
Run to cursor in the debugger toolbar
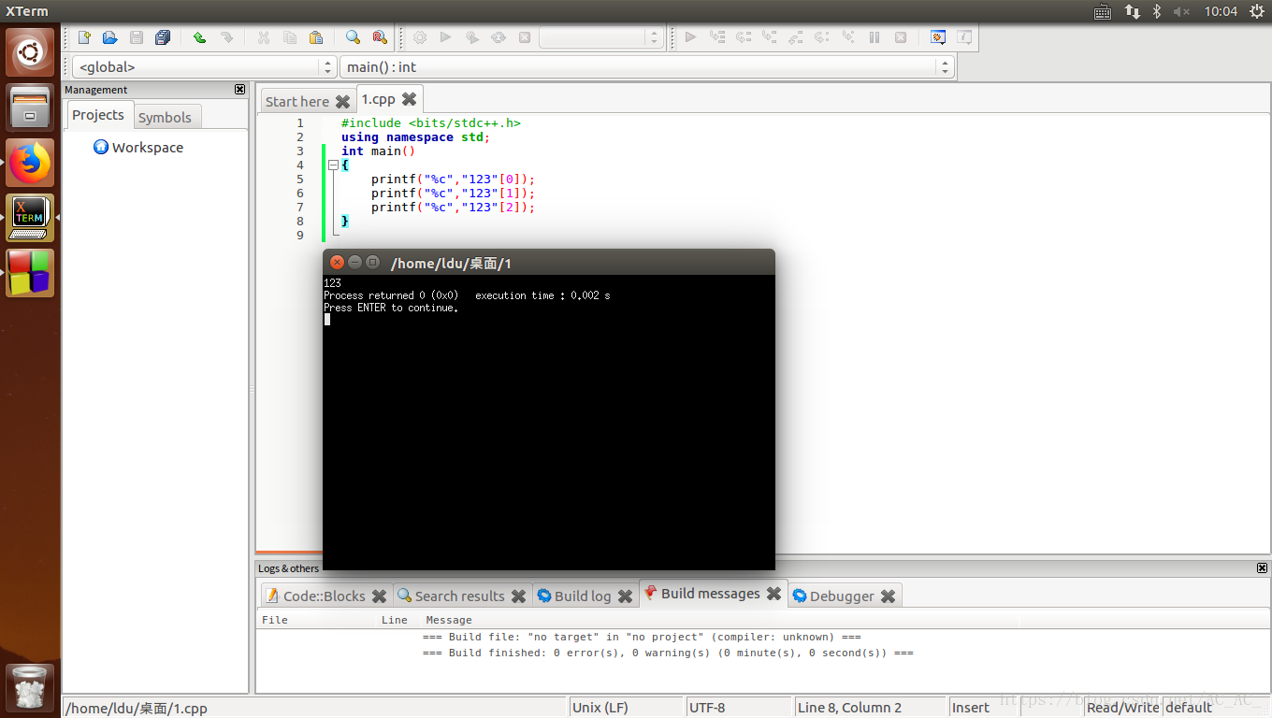[717, 37]
